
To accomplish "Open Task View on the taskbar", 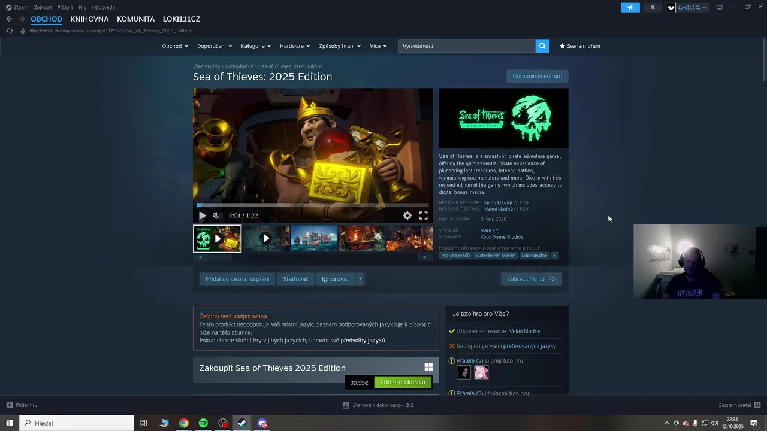I will coord(144,423).
